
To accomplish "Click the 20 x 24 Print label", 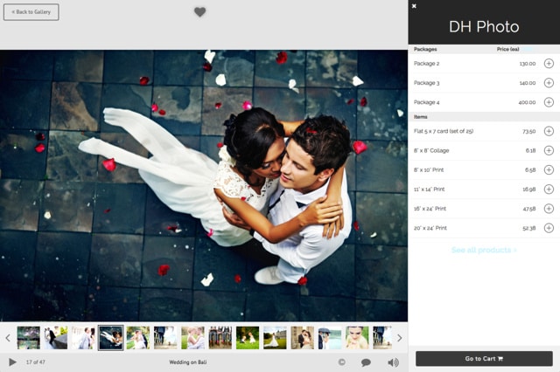I will pos(430,228).
